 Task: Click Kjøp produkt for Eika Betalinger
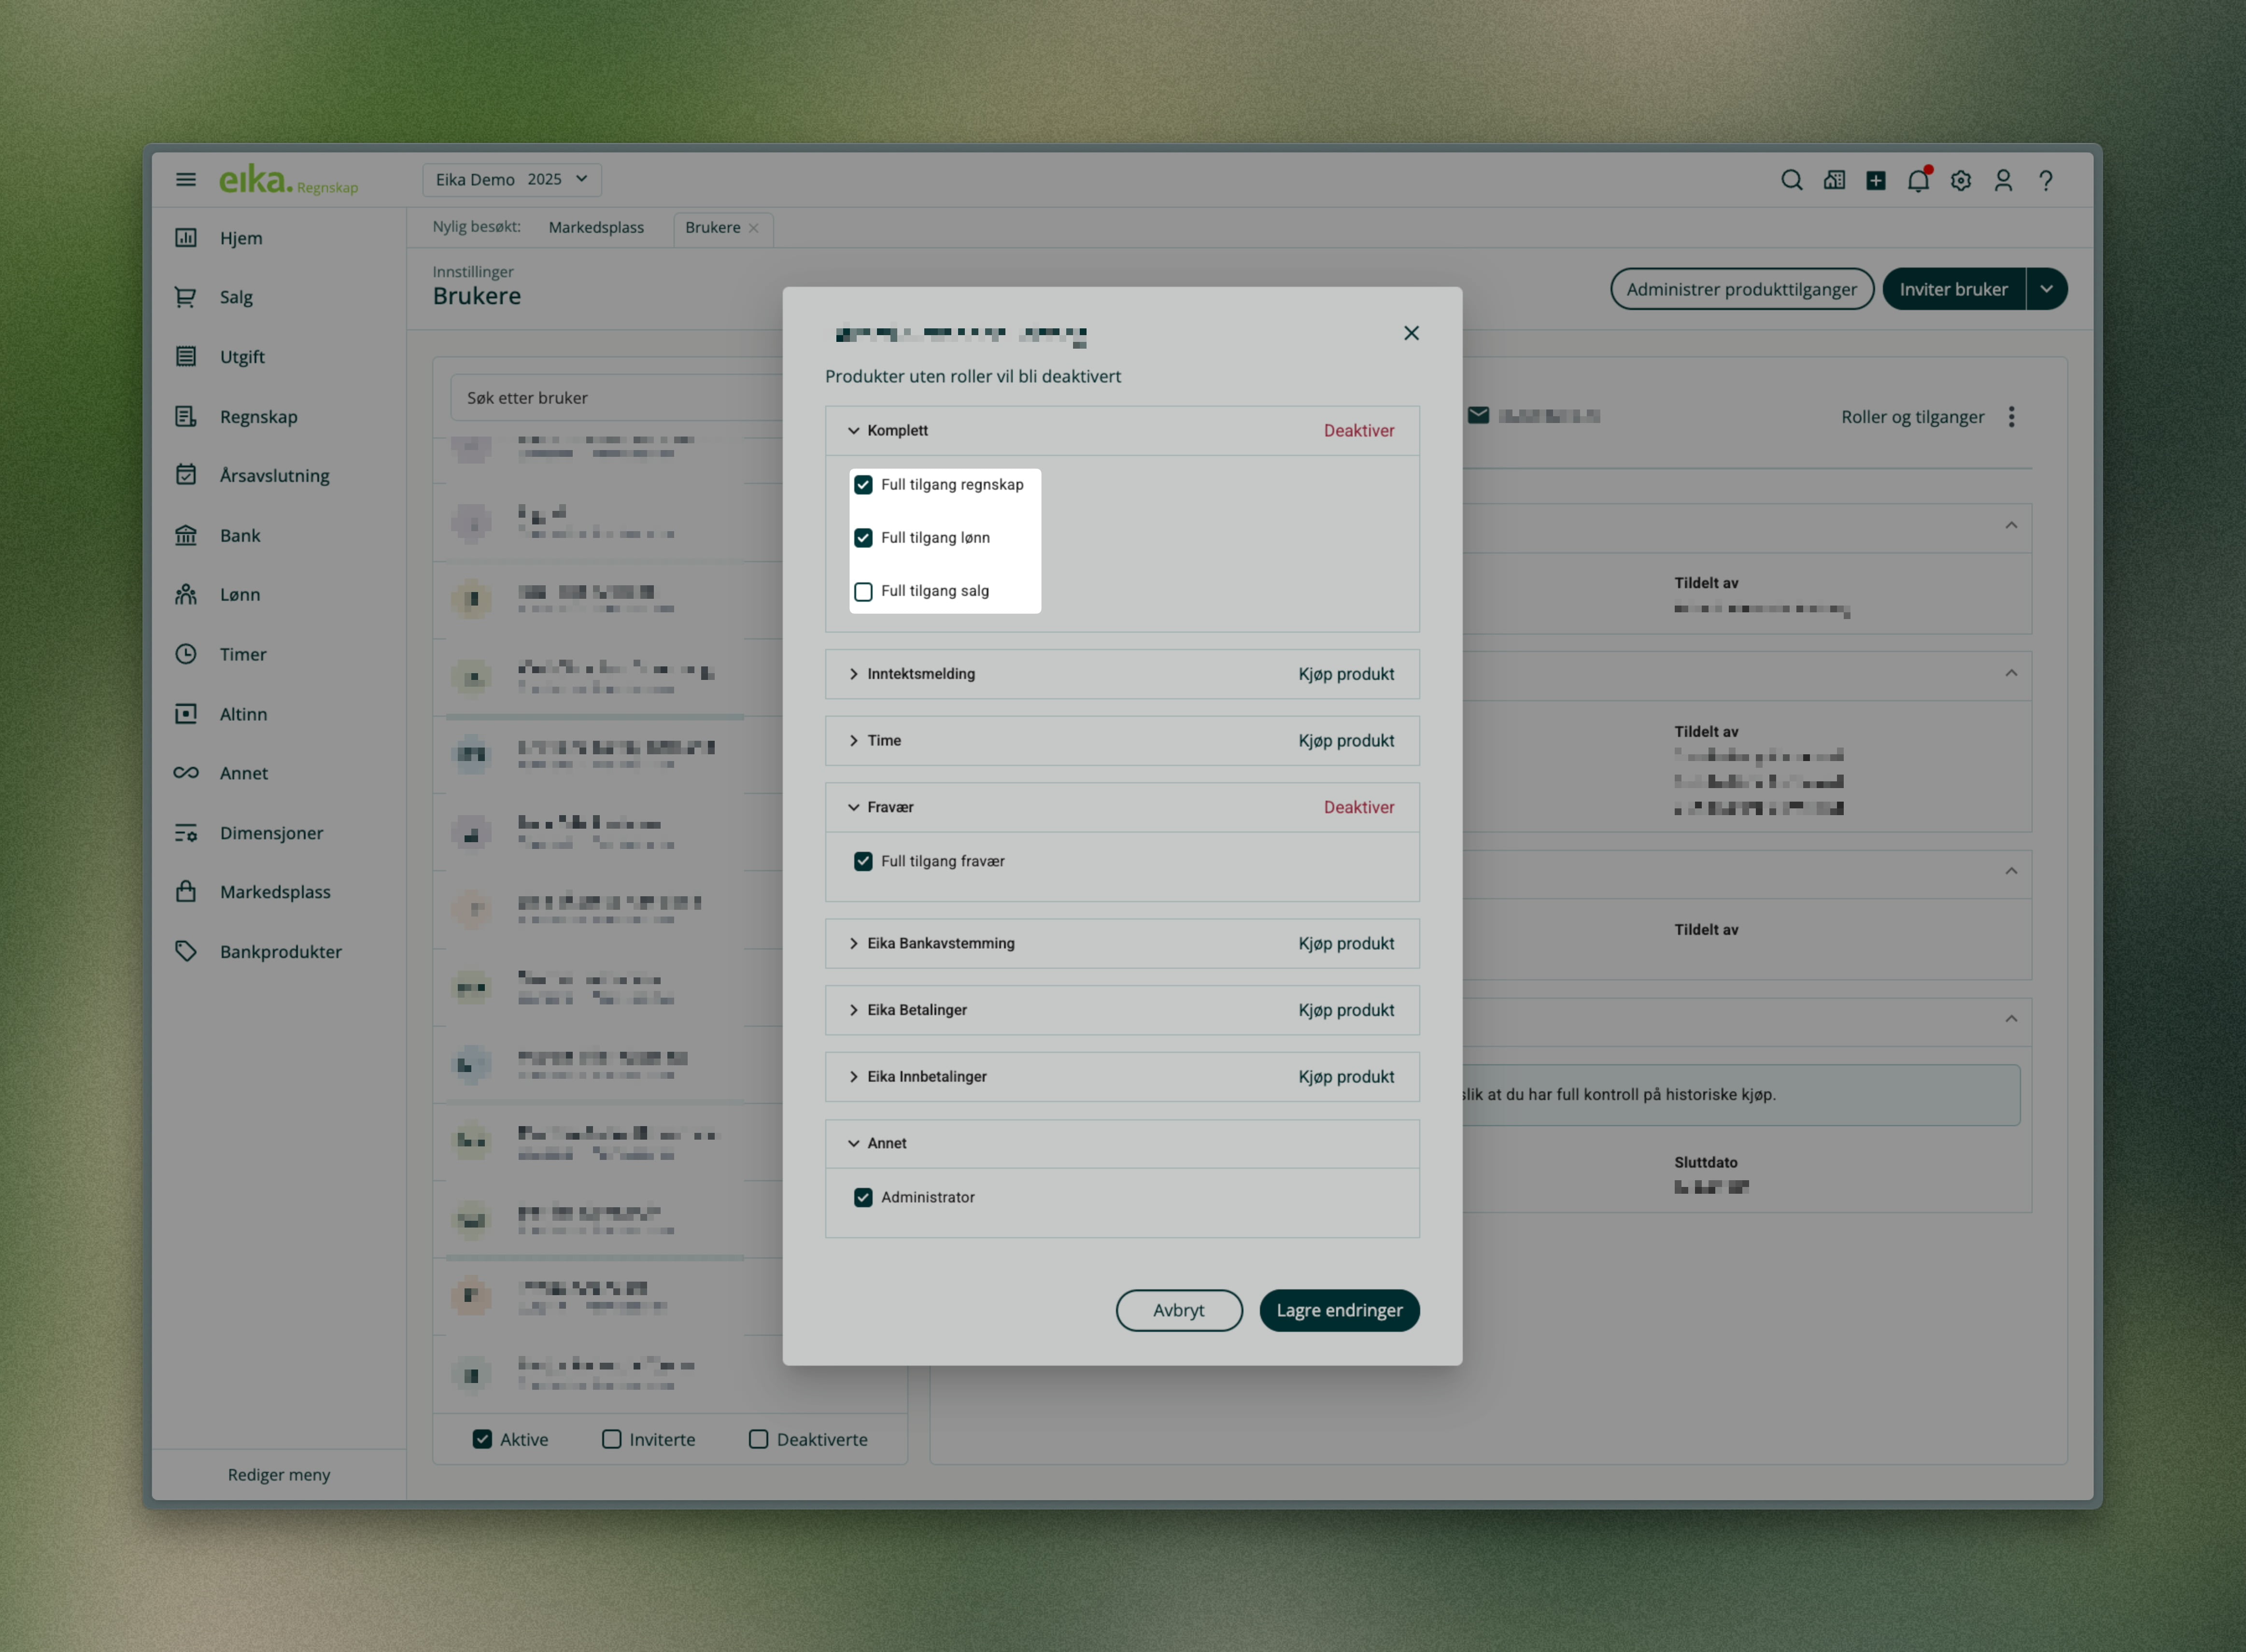1345,1010
